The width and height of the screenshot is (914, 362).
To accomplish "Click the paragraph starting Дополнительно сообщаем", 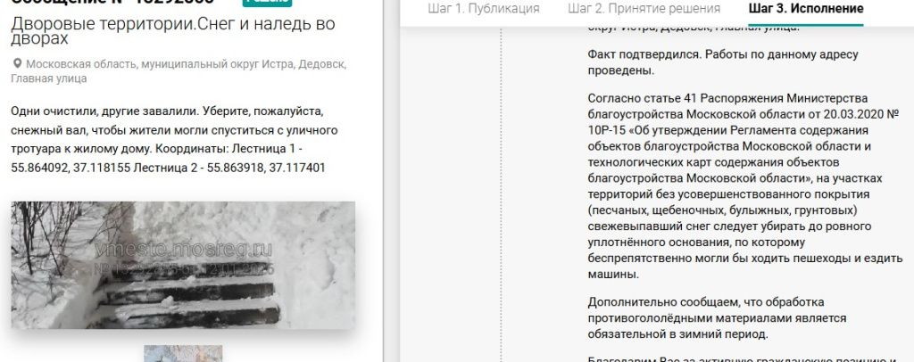I will (x=717, y=318).
